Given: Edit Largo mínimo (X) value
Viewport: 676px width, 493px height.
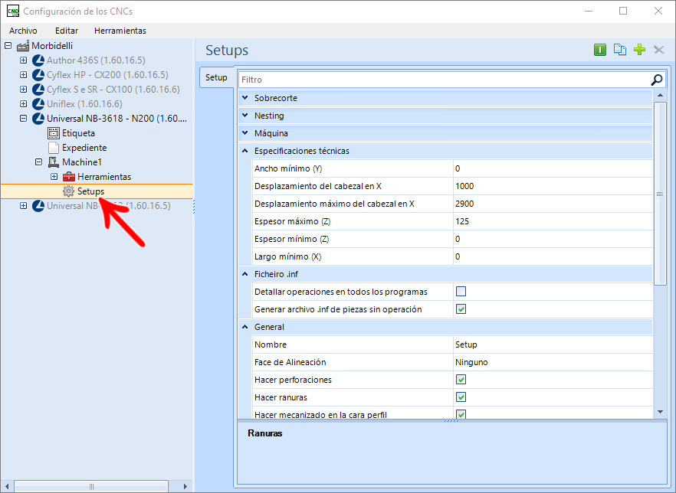Looking at the screenshot, I should coord(553,256).
